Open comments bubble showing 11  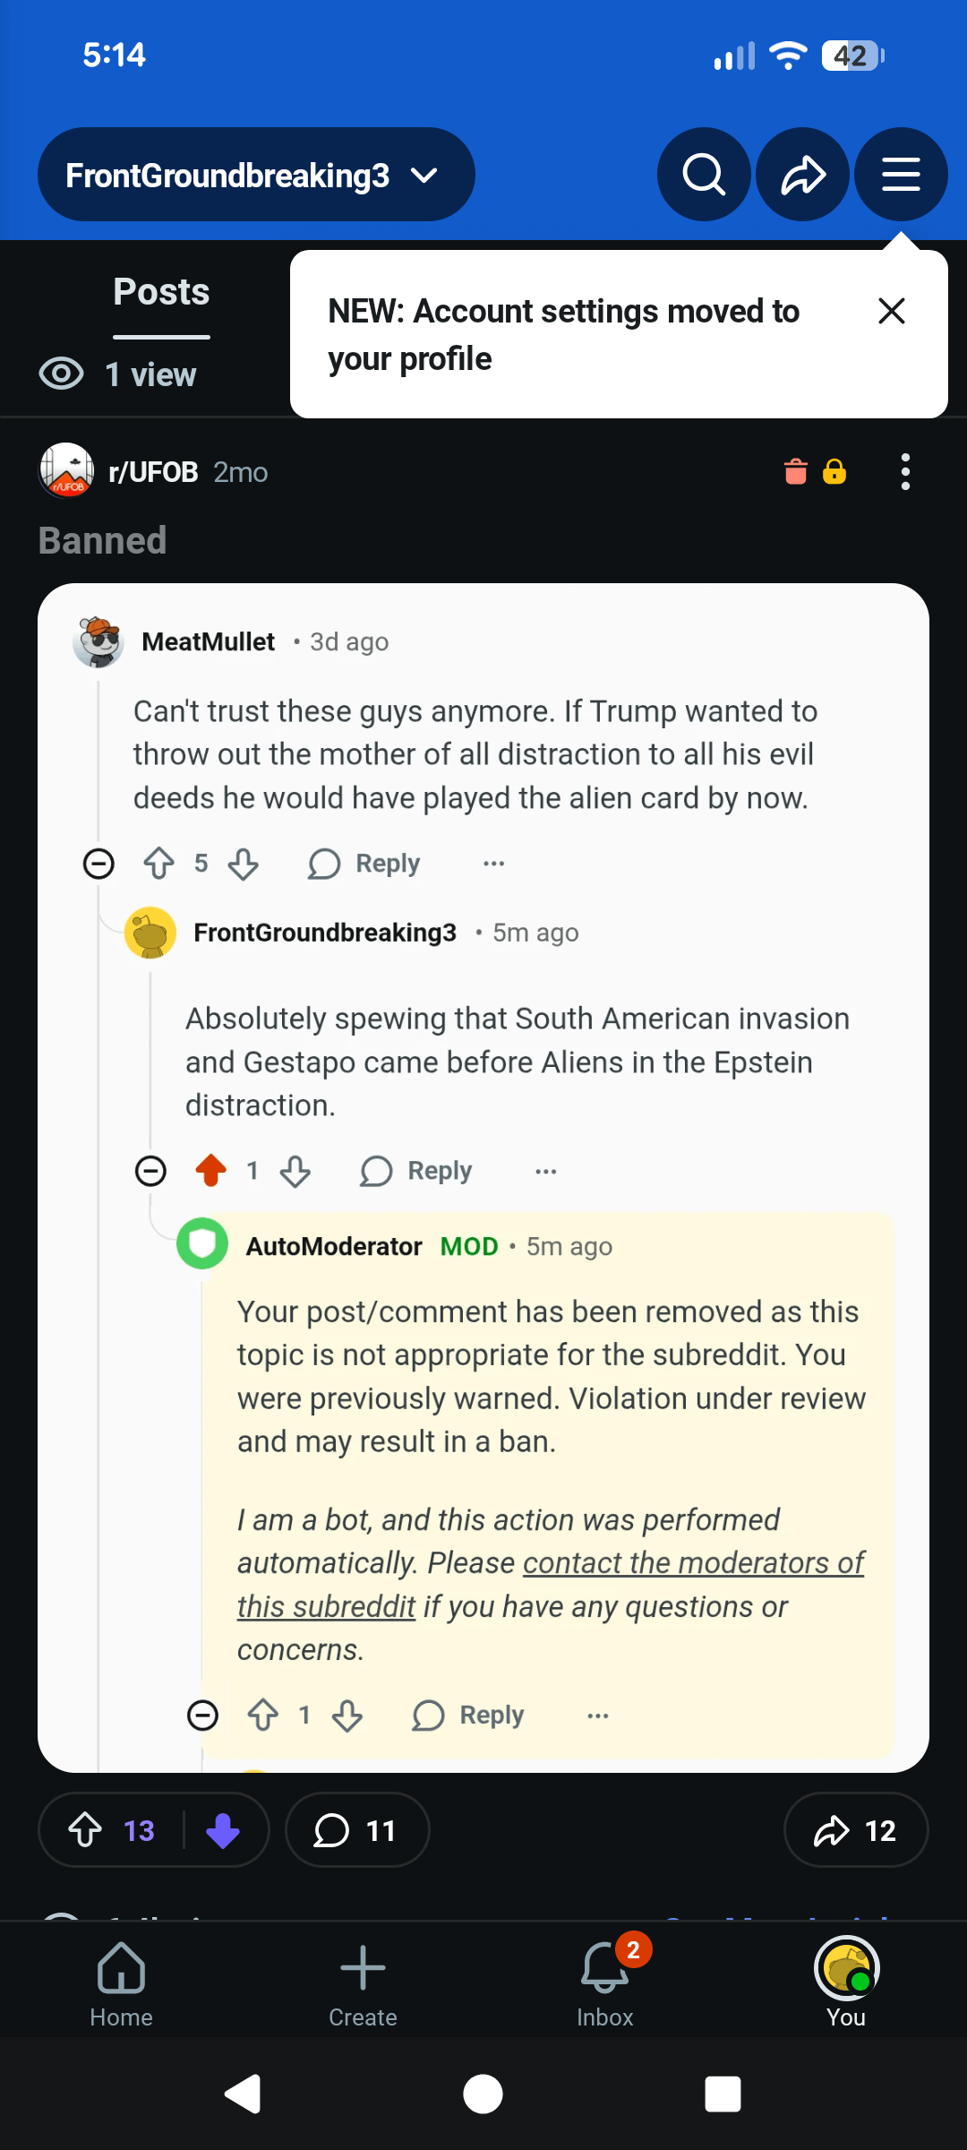[x=356, y=1830]
